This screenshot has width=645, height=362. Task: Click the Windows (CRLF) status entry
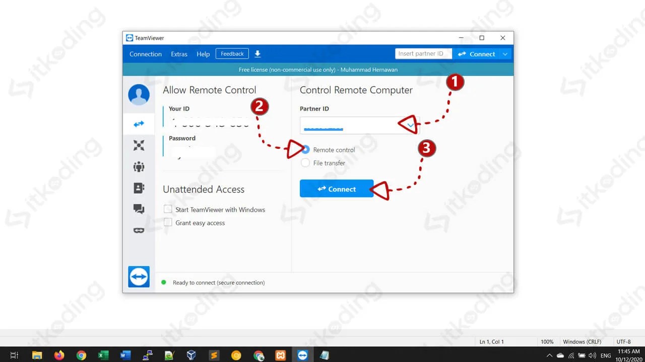(x=583, y=341)
